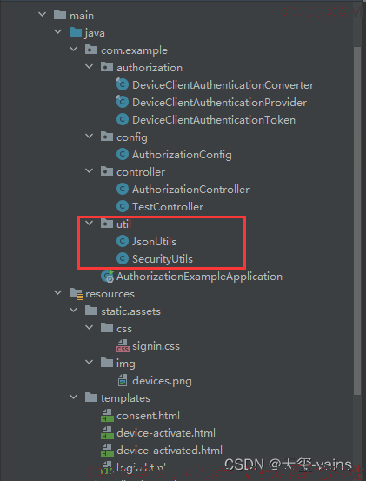Click the signin.css file icon
Screen dimensions: 366x481
[x=123, y=346]
